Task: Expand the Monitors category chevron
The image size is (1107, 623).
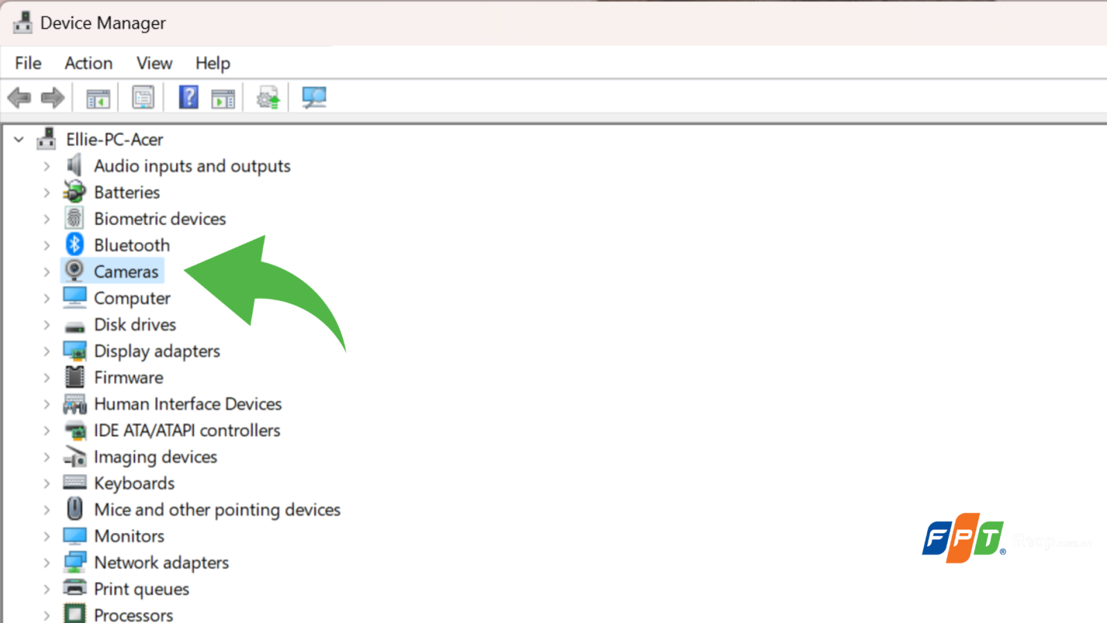Action: [46, 536]
